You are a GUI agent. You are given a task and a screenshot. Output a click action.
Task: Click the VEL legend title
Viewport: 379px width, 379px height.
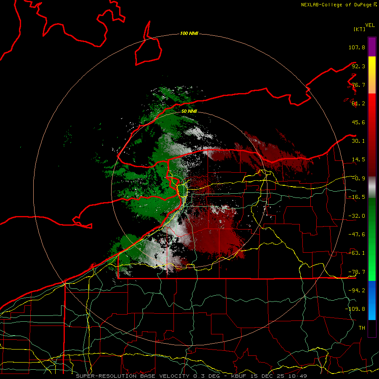[370, 25]
